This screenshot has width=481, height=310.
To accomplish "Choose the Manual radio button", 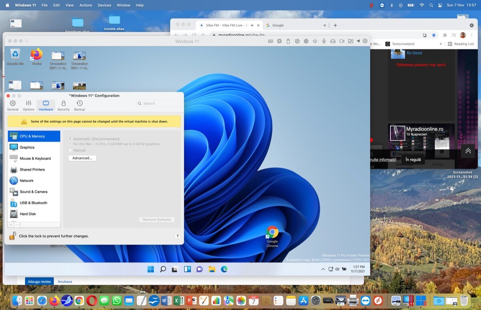I will (x=71, y=150).
